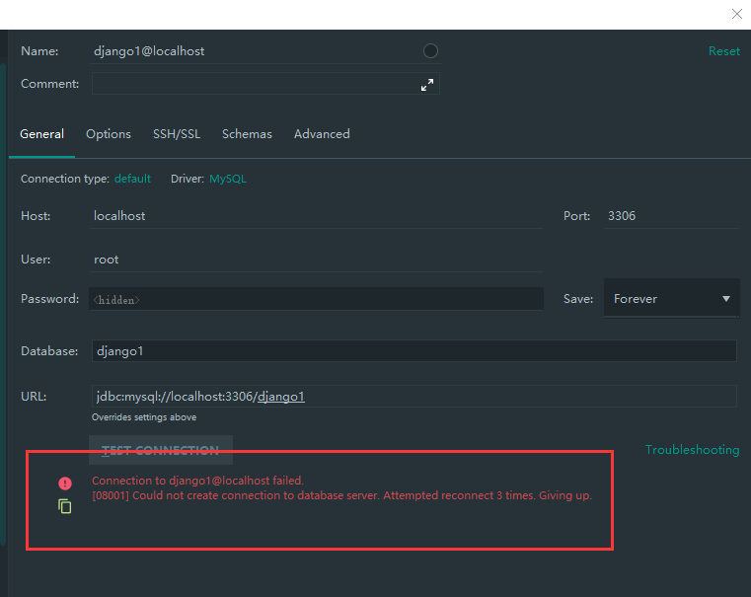Edit the Port field 3306
This screenshot has height=597, width=751.
click(671, 216)
